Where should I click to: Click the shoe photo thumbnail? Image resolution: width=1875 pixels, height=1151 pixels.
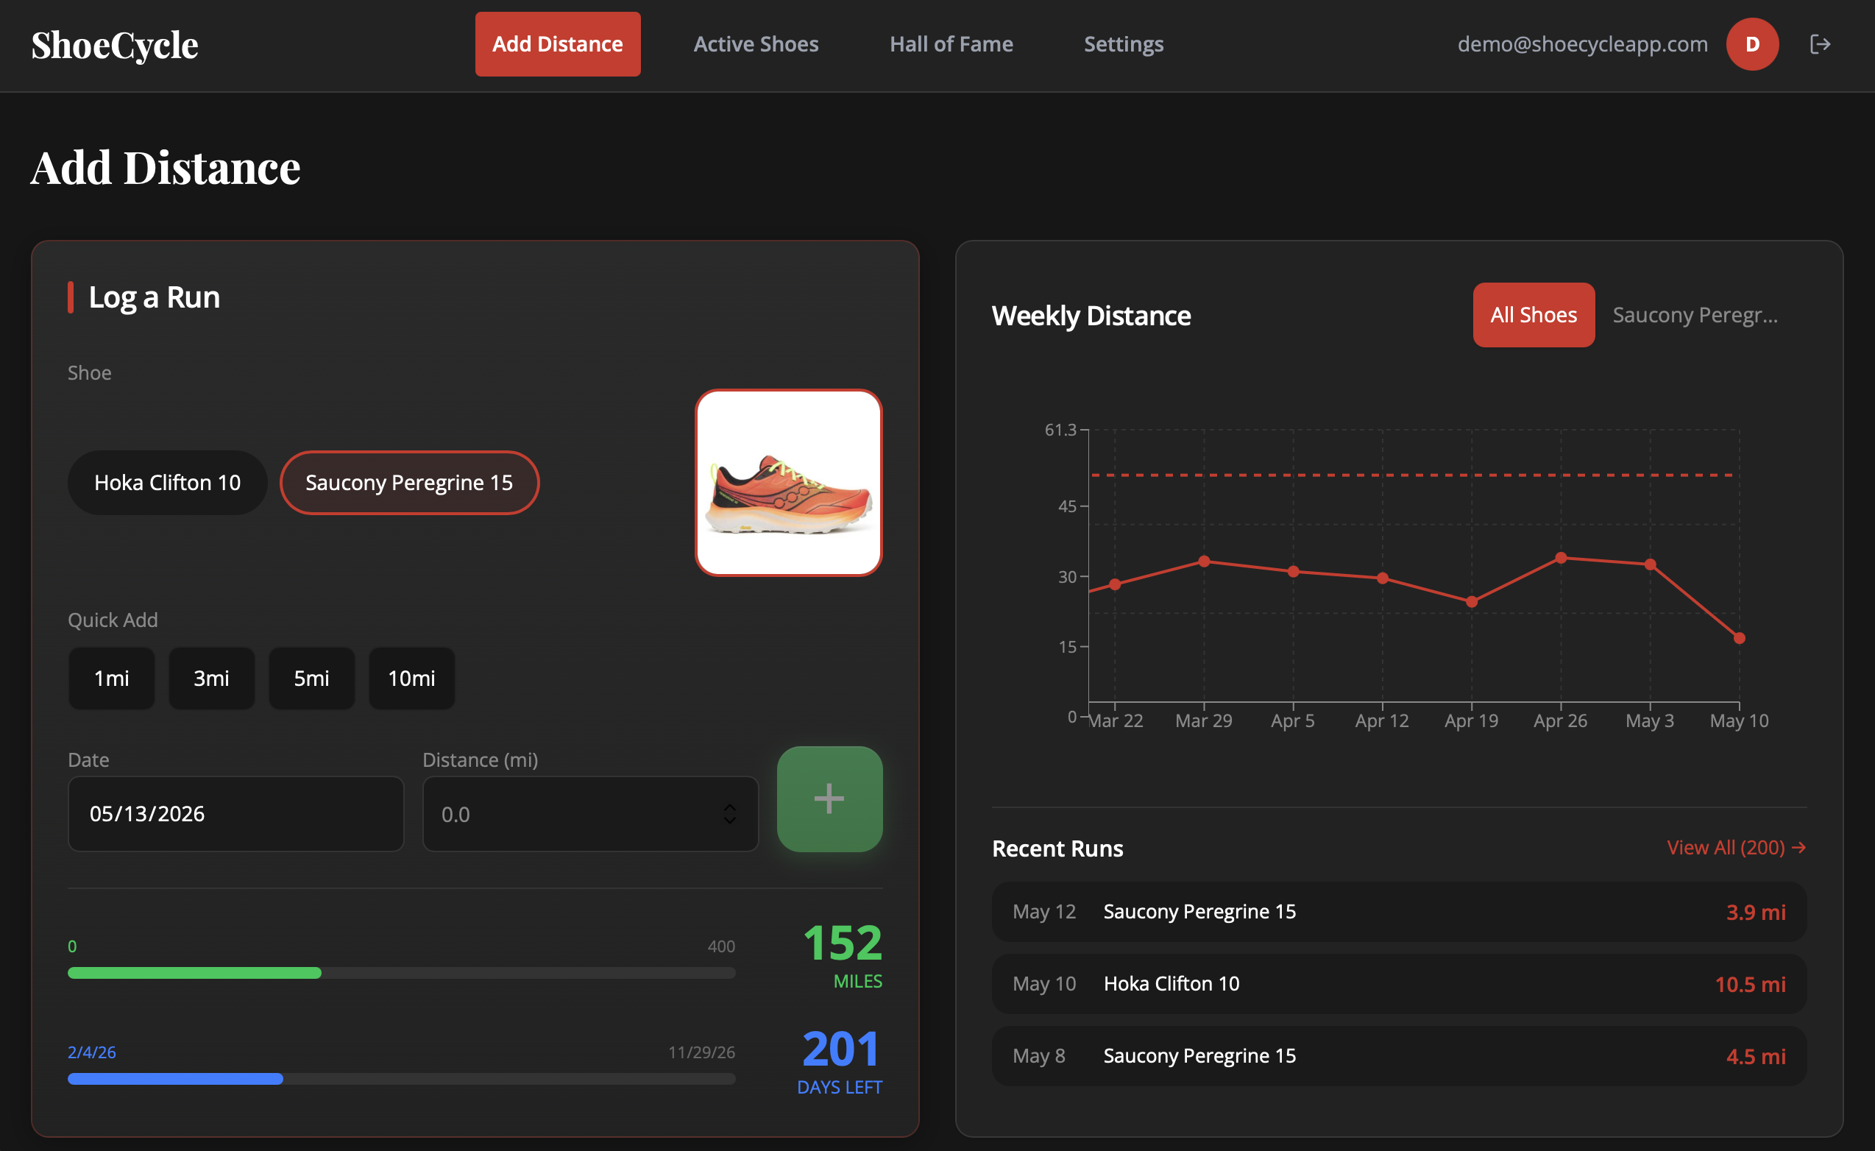tap(788, 483)
